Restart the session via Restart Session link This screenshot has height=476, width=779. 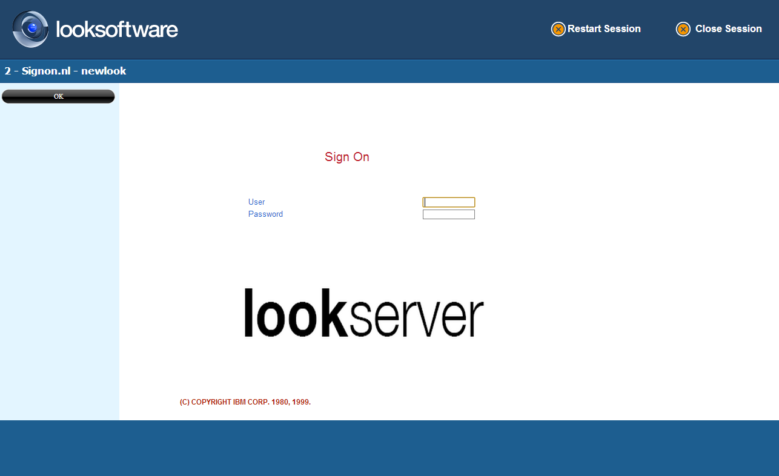click(x=604, y=28)
